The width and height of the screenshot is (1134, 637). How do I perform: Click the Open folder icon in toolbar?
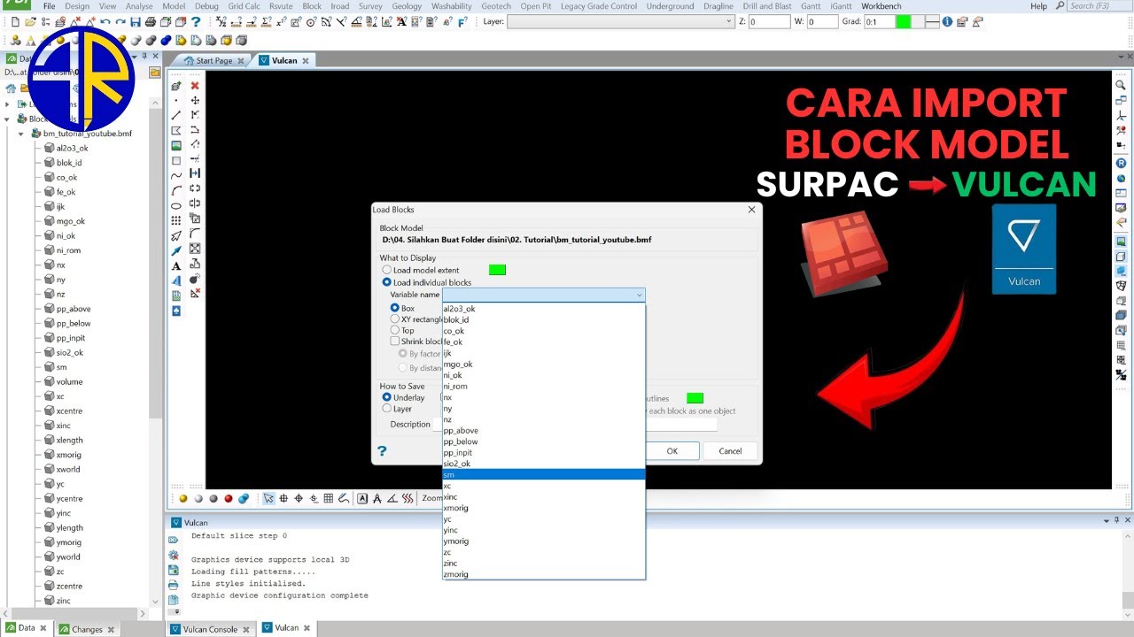(x=30, y=22)
